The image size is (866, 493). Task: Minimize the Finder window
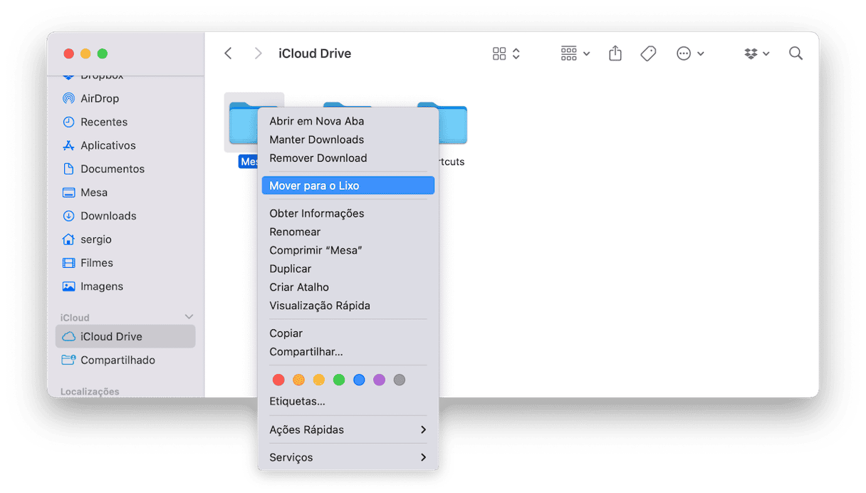click(x=85, y=53)
